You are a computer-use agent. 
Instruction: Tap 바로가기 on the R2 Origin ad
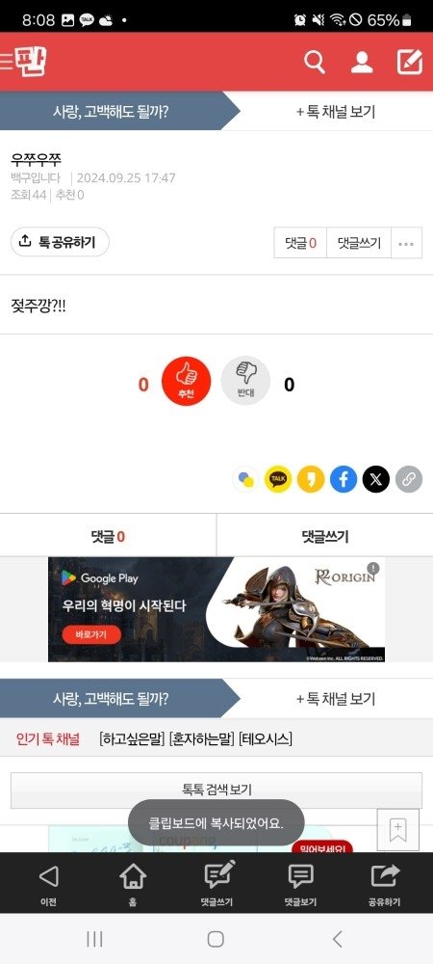point(91,634)
